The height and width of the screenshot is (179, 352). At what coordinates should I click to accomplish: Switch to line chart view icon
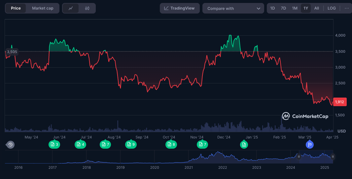click(x=71, y=8)
